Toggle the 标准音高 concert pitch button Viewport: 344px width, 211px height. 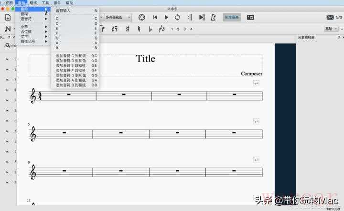click(x=232, y=17)
